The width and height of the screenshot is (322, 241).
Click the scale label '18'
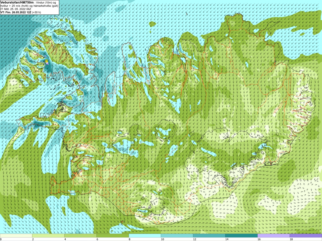[291, 239]
